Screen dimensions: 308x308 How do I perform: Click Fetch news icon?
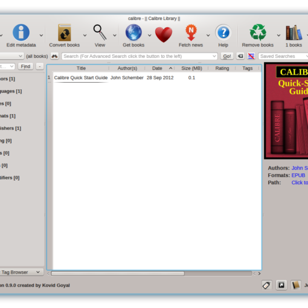click(191, 33)
